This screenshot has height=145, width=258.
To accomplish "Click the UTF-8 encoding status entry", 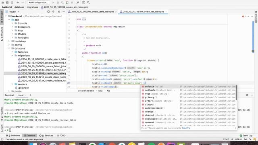I will (x=238, y=139).
